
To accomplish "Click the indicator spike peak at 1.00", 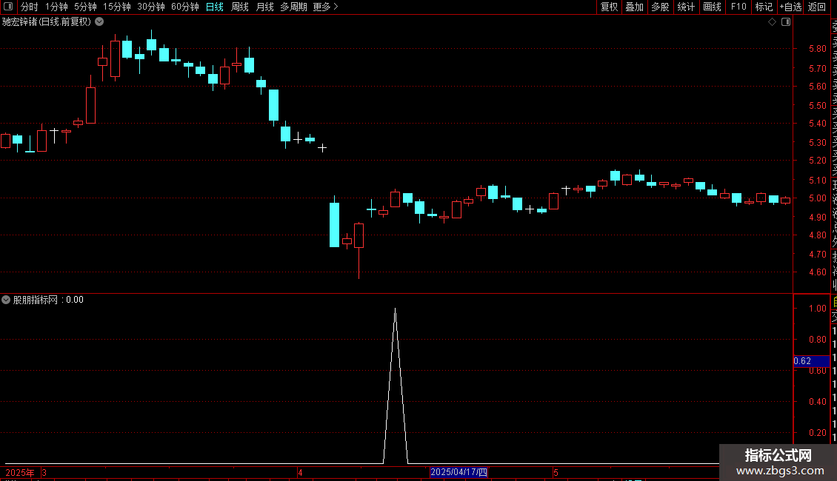I will (x=395, y=309).
